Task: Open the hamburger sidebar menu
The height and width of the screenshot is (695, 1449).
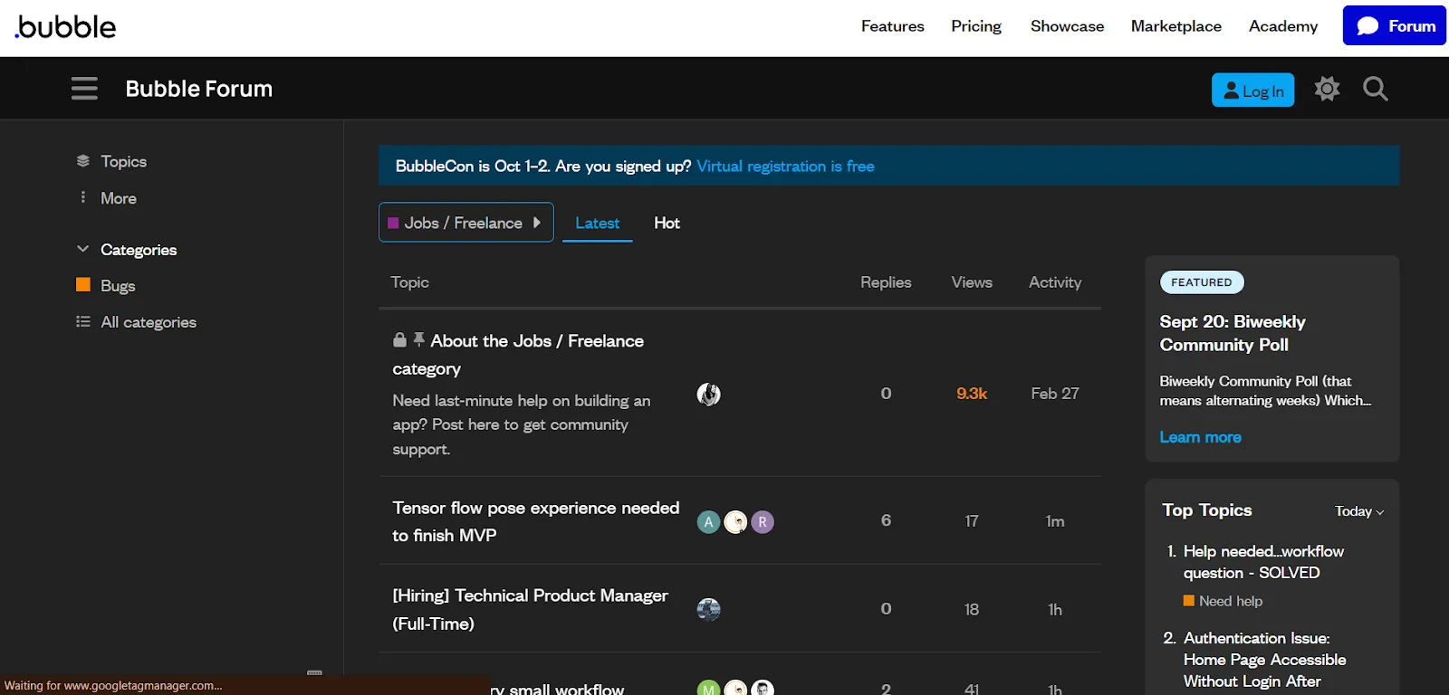Action: (x=84, y=89)
